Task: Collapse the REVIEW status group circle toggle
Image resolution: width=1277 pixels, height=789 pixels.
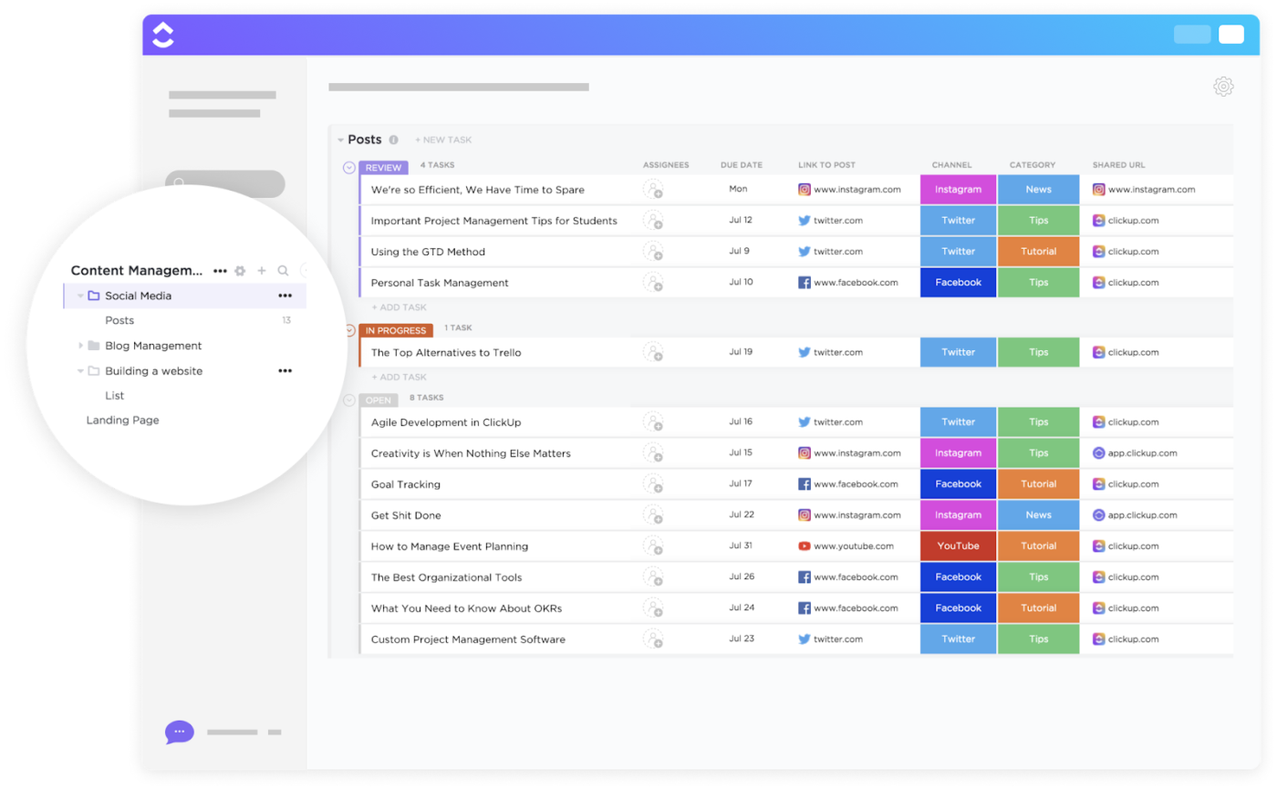Action: click(x=348, y=167)
